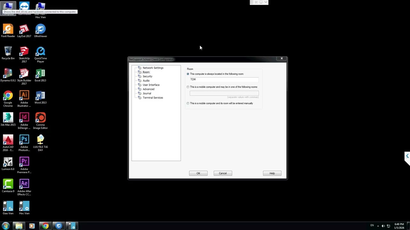Open the Journal settings tree item
410x230 pixels.
pos(147,93)
